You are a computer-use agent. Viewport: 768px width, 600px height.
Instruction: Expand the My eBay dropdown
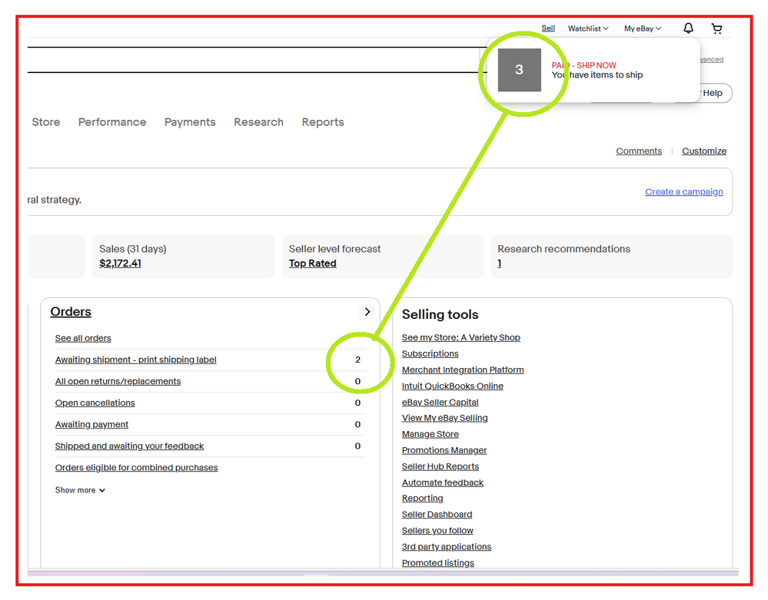642,28
